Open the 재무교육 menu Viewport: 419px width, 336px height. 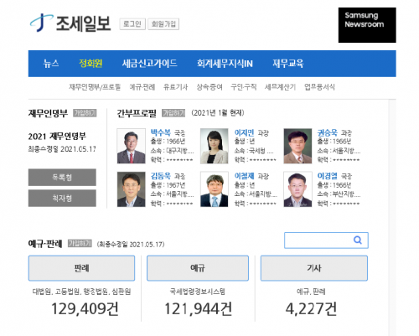288,64
